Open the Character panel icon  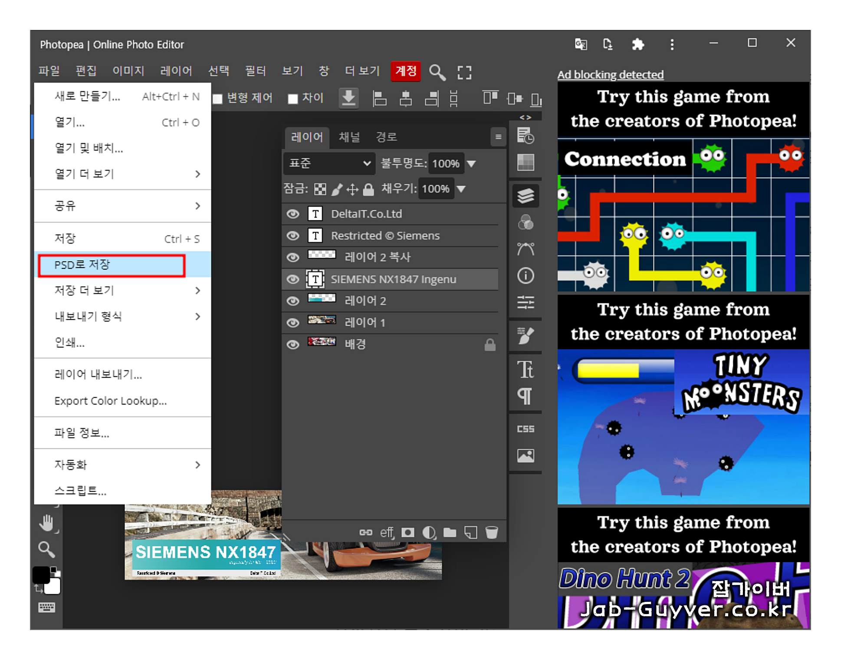(x=526, y=369)
